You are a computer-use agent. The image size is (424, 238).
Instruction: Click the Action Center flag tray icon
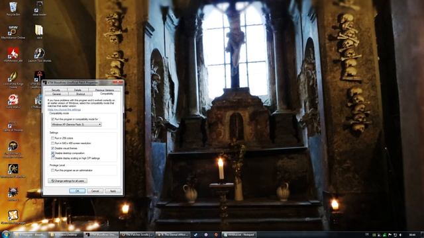pyautogui.click(x=390, y=235)
